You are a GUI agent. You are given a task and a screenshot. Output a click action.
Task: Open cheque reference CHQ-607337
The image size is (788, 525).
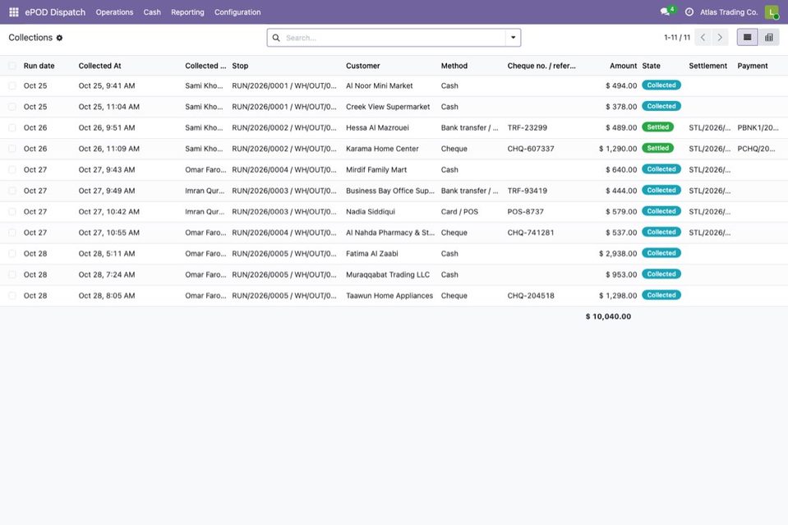[x=531, y=149]
